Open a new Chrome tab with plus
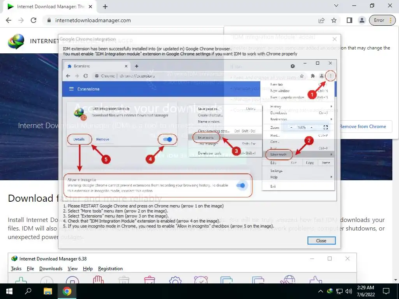The height and width of the screenshot is (299, 399). coord(105,7)
